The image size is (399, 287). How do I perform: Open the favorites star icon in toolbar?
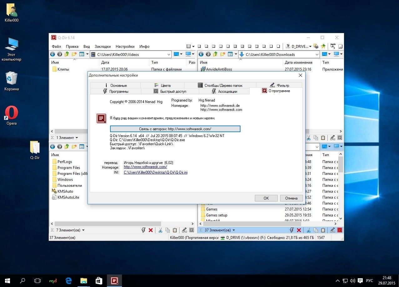point(323,46)
